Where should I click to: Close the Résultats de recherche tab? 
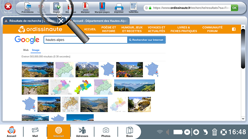61,21
